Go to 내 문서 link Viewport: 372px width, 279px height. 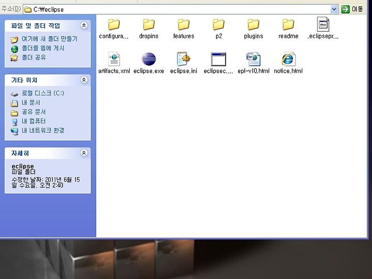31,102
